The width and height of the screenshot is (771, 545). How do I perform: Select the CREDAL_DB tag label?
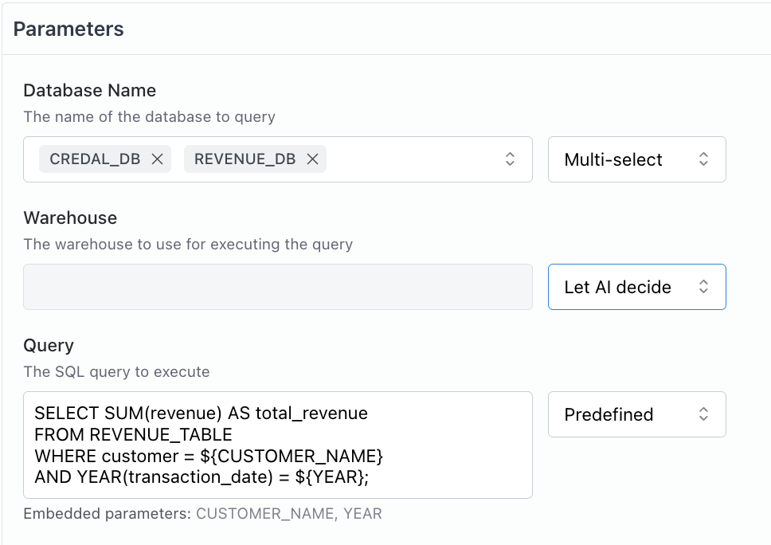click(x=95, y=159)
